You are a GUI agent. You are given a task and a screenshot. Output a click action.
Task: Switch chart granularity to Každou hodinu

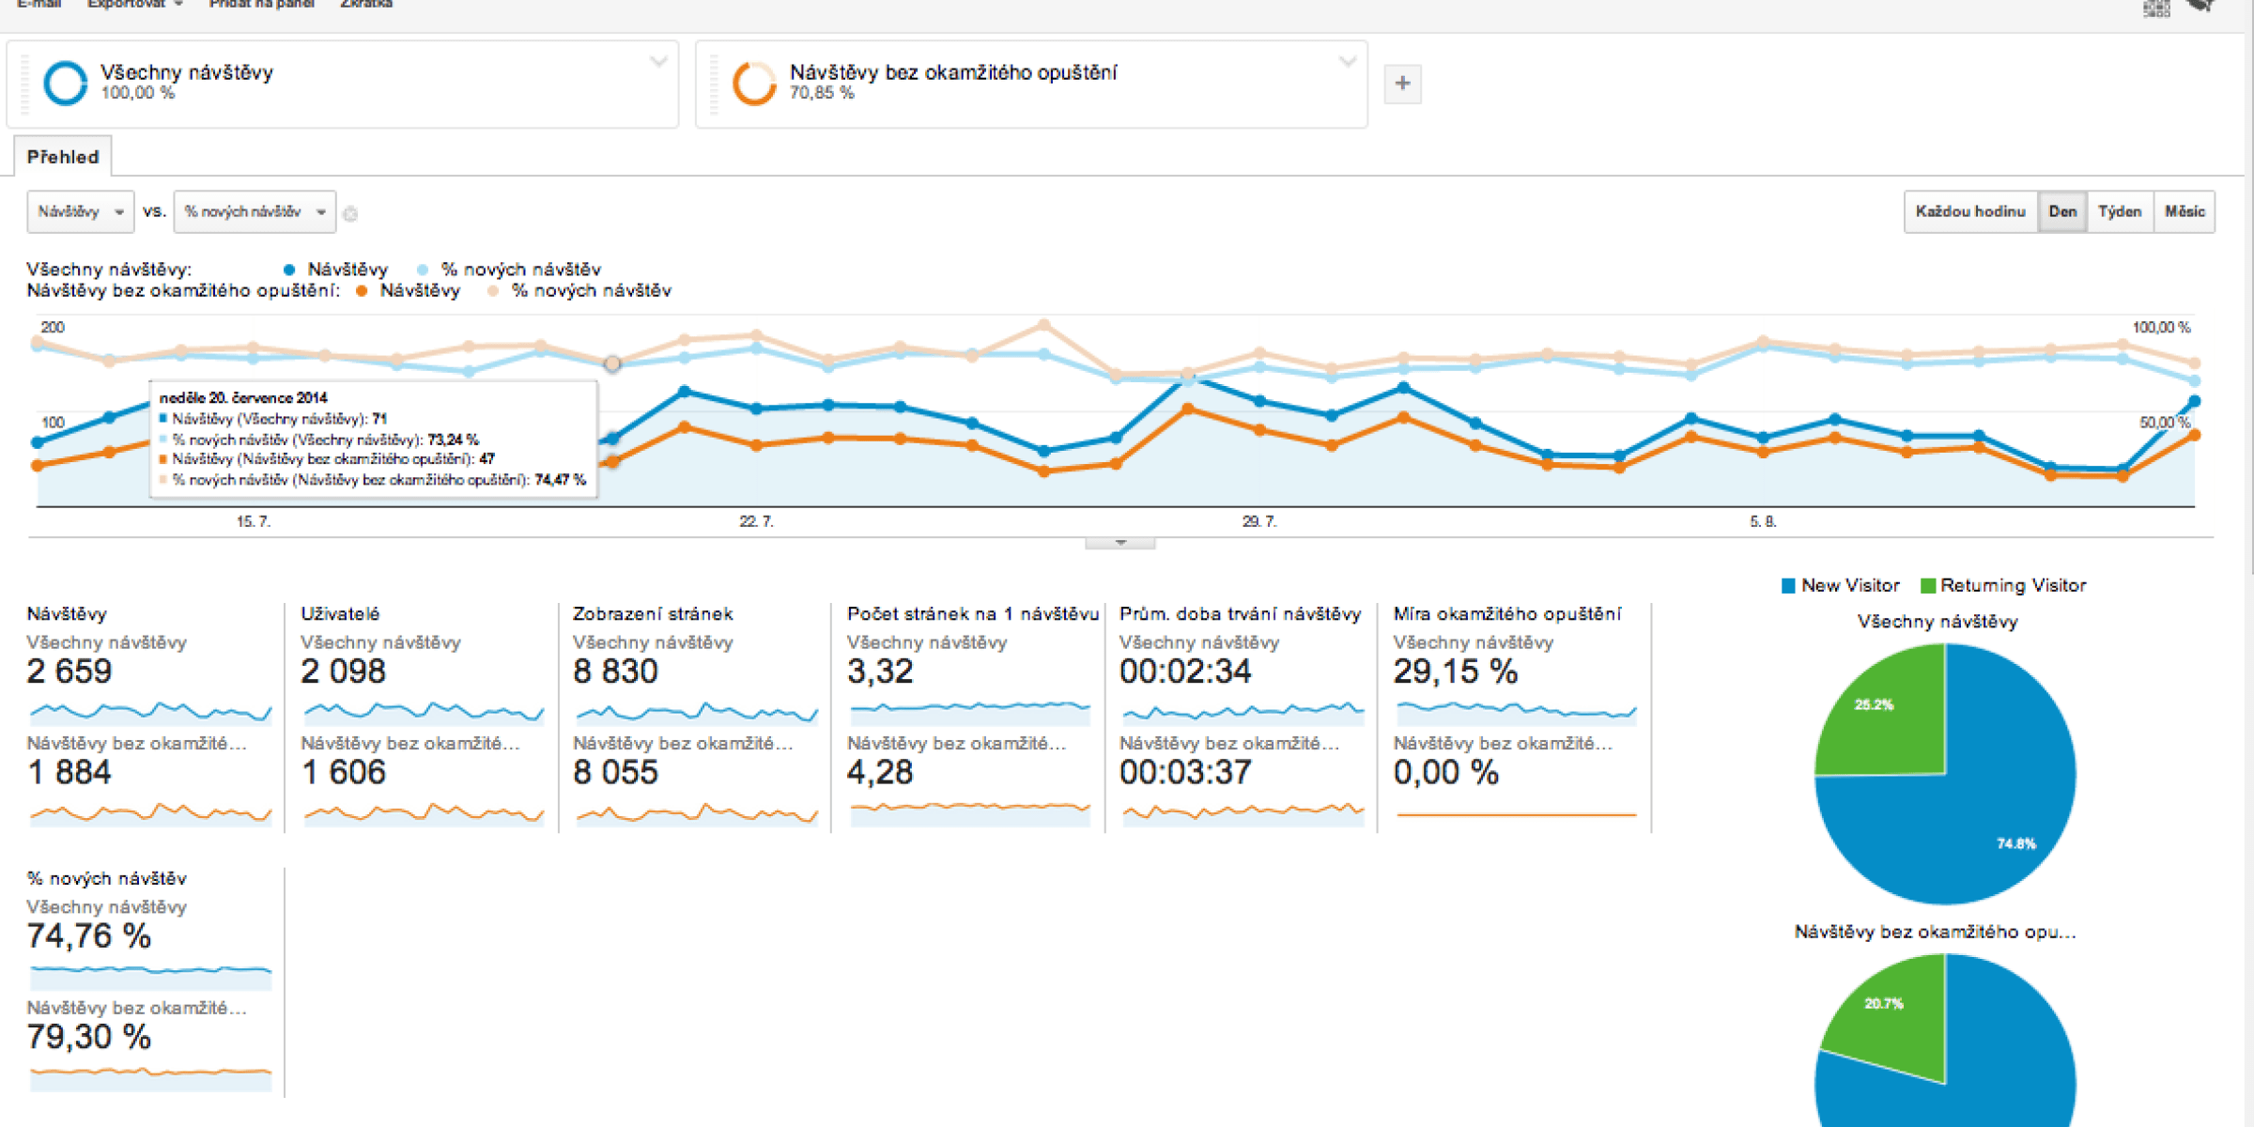(1969, 211)
